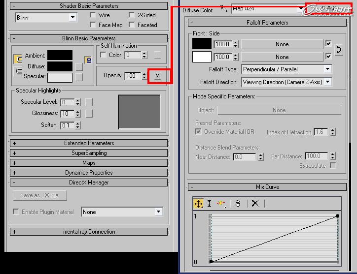Collapse the Shader Basic Parameters rollout
357x274 pixels.
click(x=89, y=6)
